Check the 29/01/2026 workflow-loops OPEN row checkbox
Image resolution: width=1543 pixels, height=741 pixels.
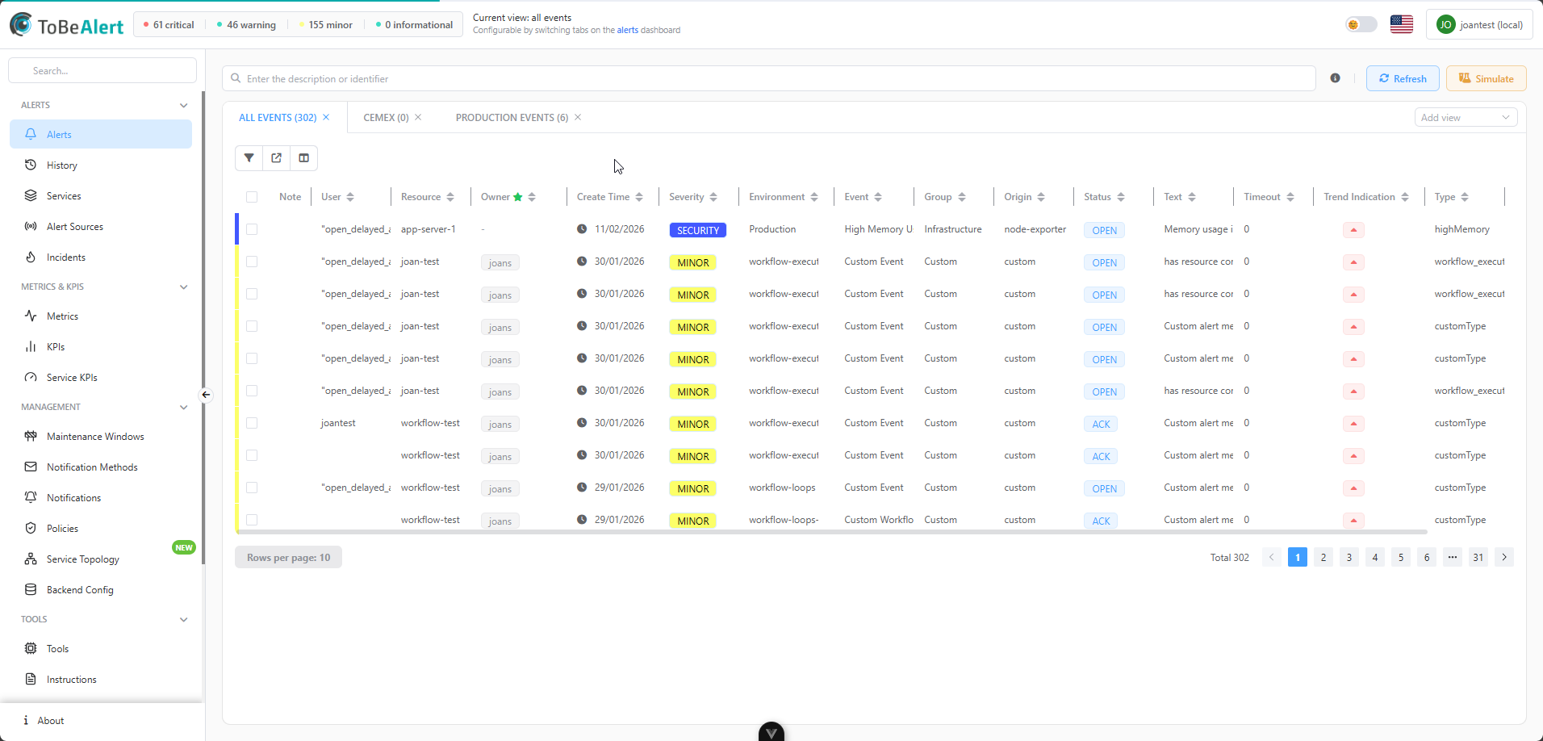coord(252,488)
